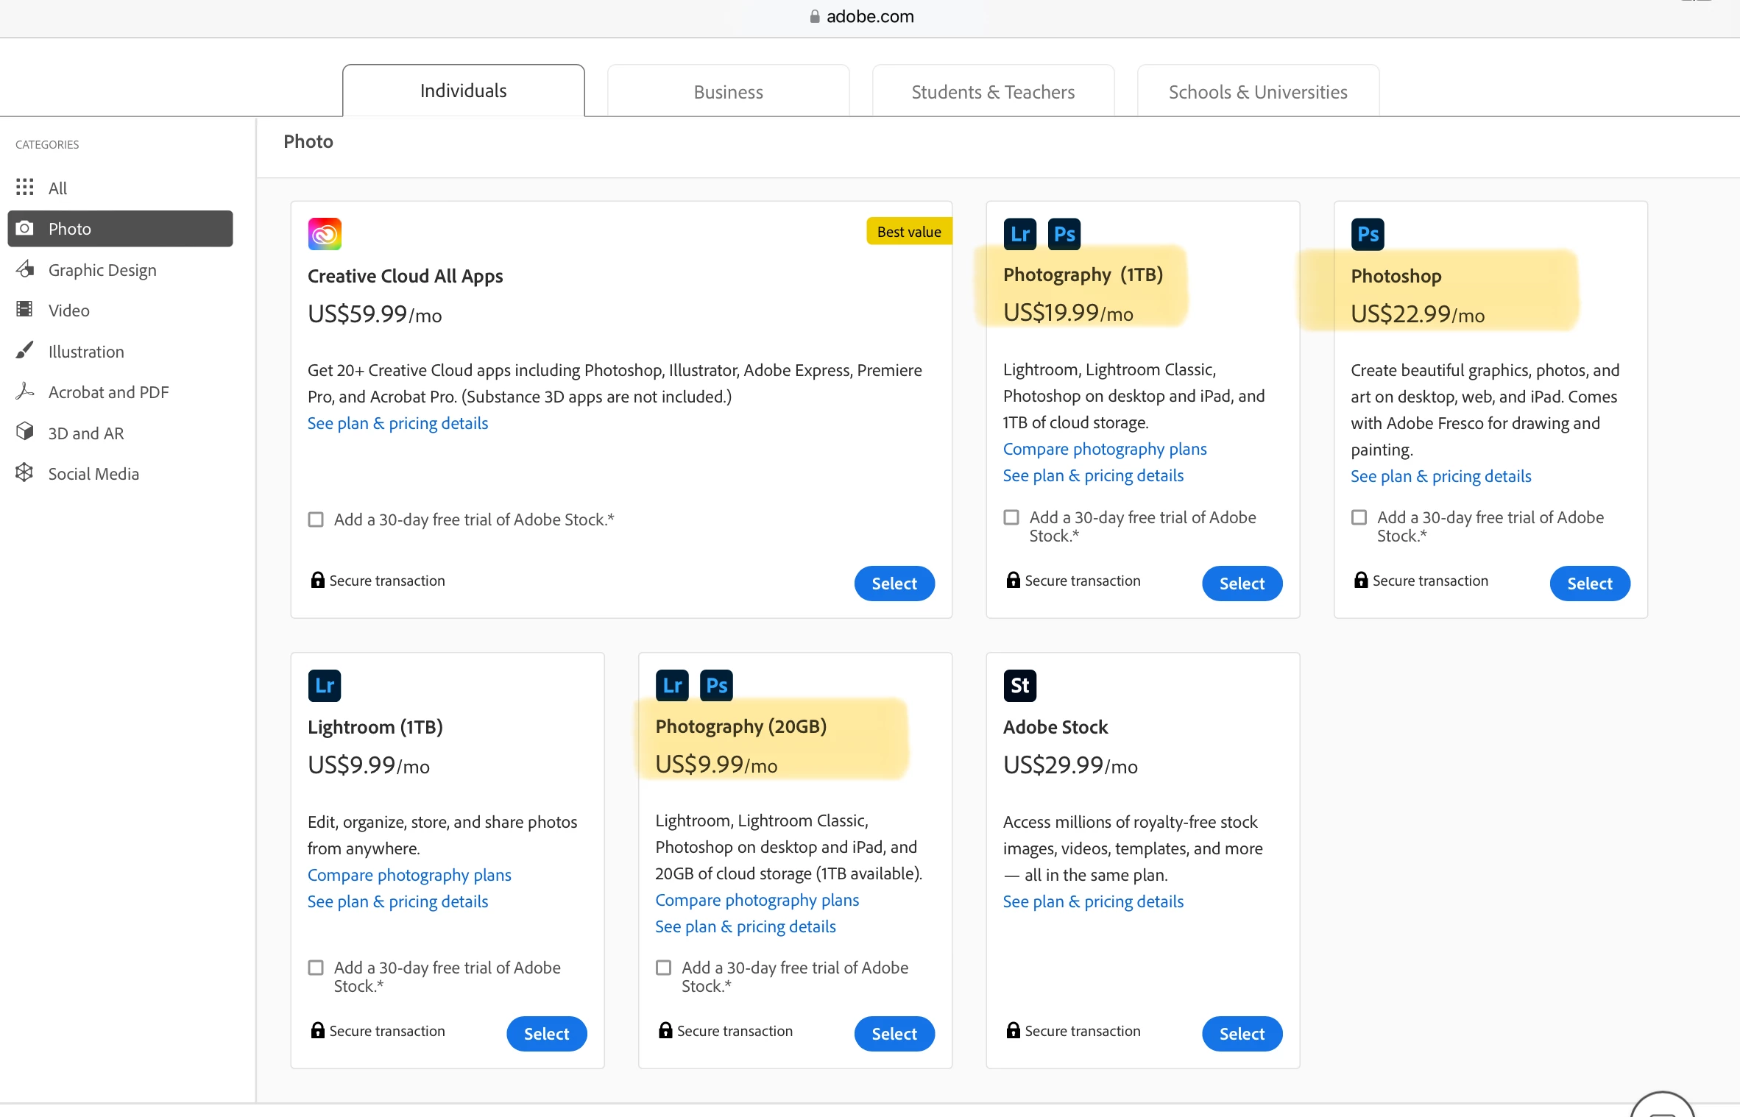Image resolution: width=1740 pixels, height=1117 pixels.
Task: Check Adobe Stock trial on Photography (20GB)
Action: [663, 968]
